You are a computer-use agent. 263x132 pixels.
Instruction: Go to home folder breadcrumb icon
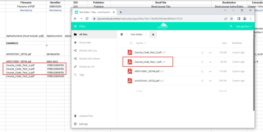coord(122,34)
